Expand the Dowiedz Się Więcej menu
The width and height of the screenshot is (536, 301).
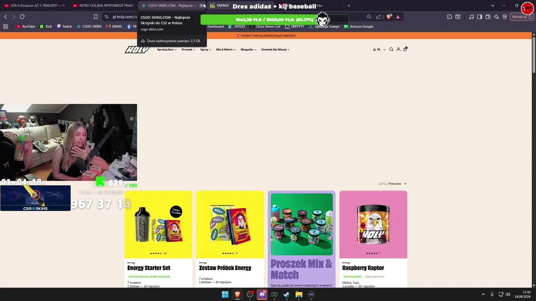click(276, 49)
